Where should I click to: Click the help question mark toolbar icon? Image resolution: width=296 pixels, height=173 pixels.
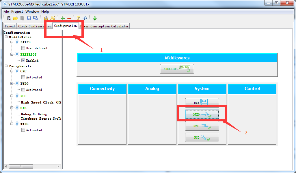78,18
